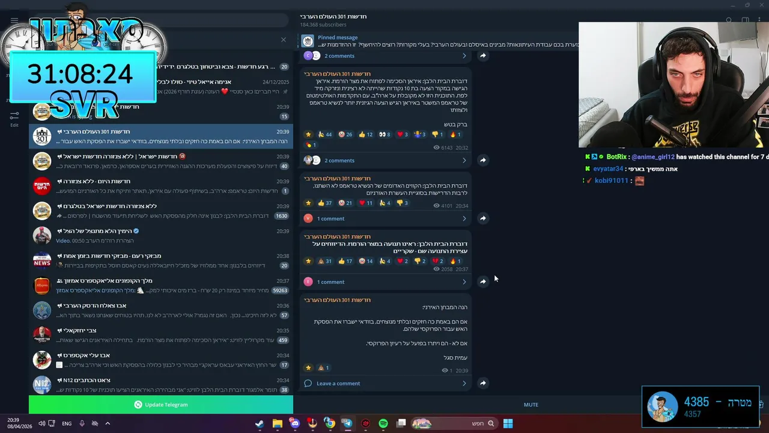Expand comments chevron below pinned message

click(464, 56)
